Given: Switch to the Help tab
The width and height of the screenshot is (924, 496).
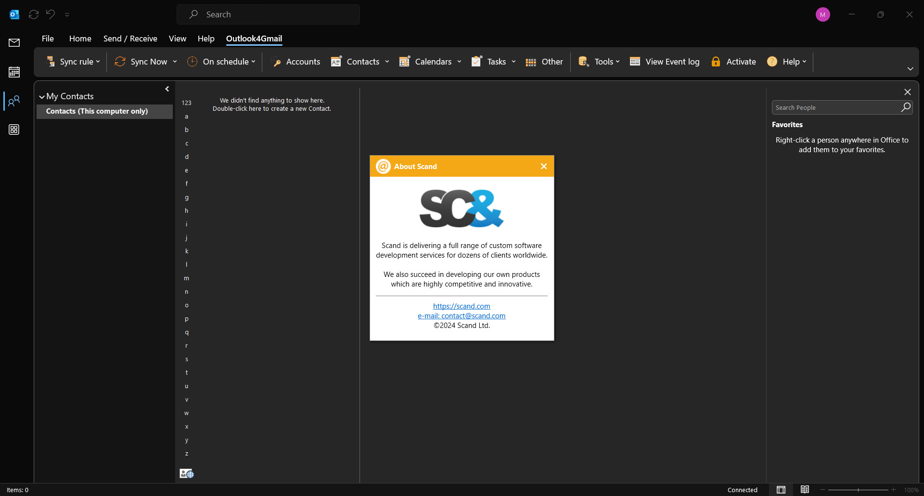Looking at the screenshot, I should 206,39.
